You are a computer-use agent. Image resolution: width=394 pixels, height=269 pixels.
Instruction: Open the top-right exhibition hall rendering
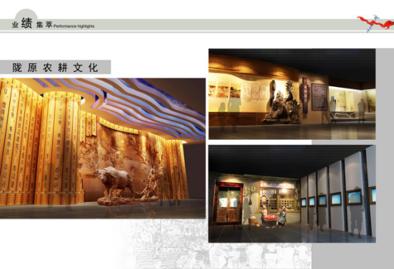tap(292, 94)
